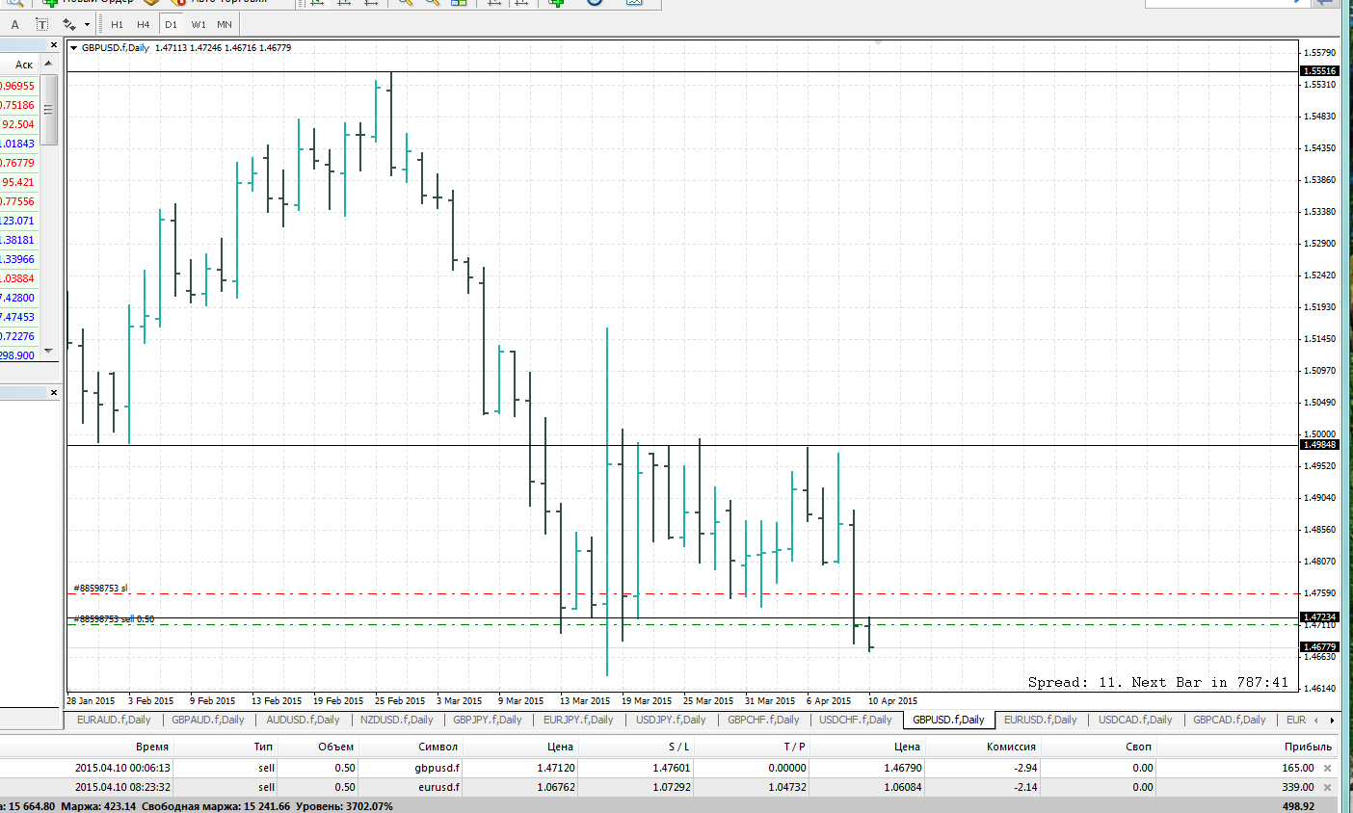1353x813 pixels.
Task: Open the GBPJPY.f,Daily chart tab
Action: point(488,720)
